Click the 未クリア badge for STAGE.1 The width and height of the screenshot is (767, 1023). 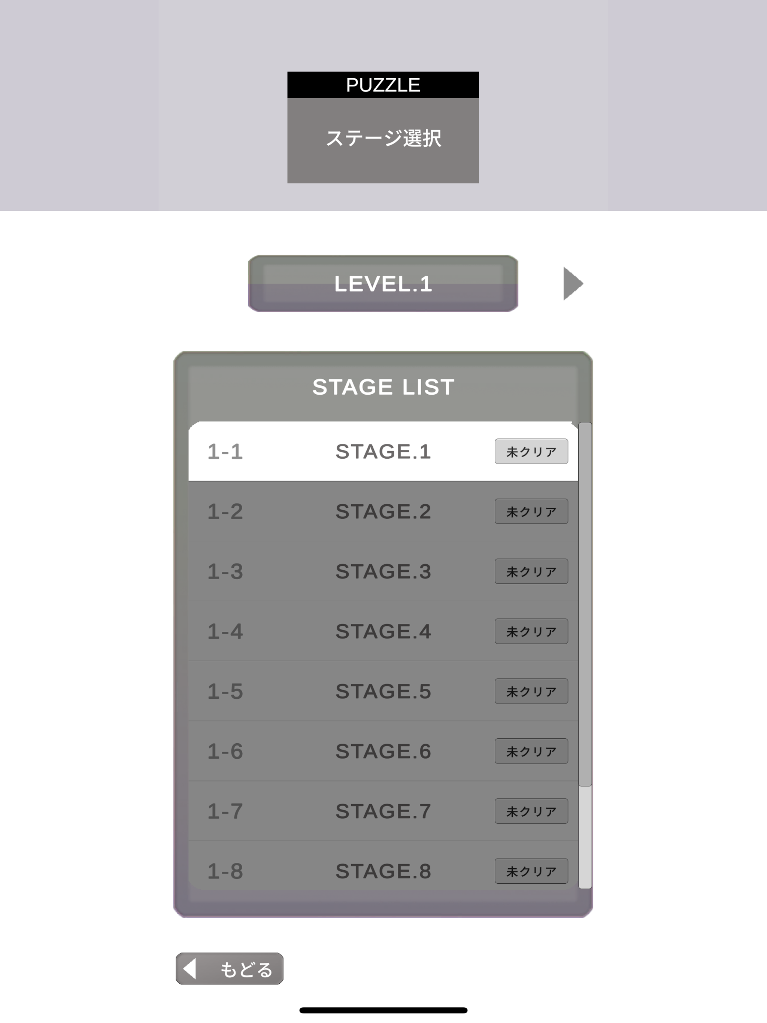[x=531, y=451]
